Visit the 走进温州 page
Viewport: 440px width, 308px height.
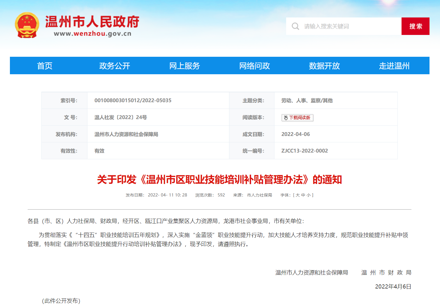(394, 66)
